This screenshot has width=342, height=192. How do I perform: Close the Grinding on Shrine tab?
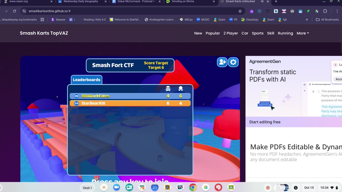(214, 2)
